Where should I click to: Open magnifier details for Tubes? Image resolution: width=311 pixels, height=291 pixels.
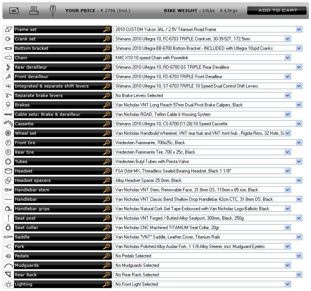coord(107,162)
